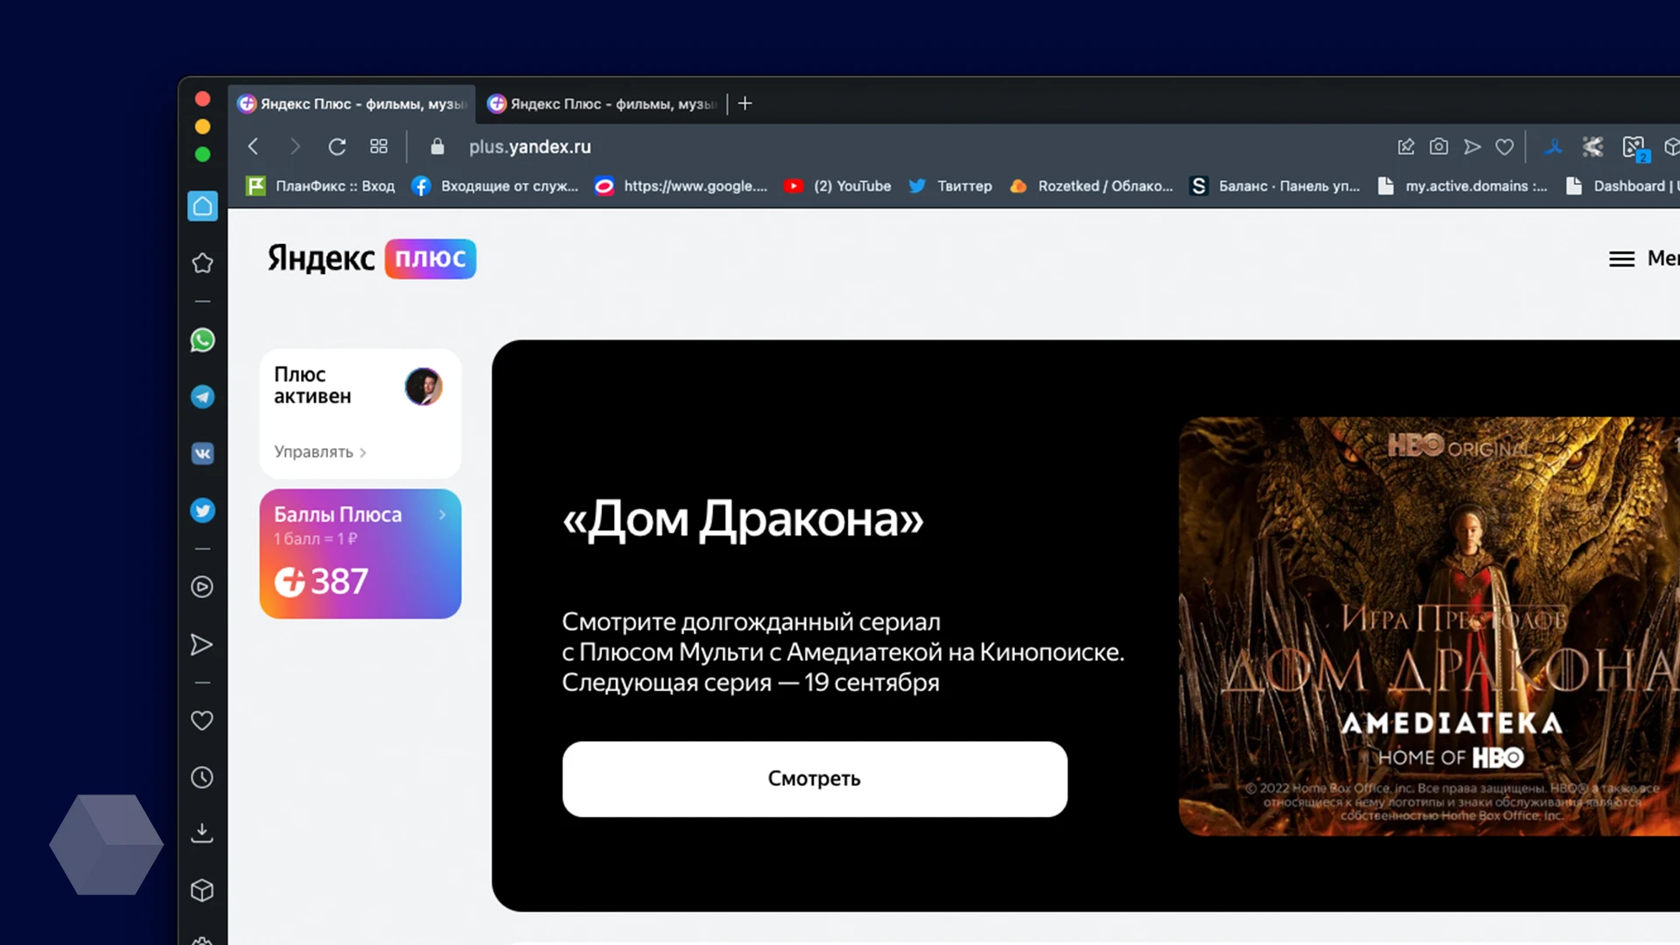Click Смотреть button

tap(815, 779)
